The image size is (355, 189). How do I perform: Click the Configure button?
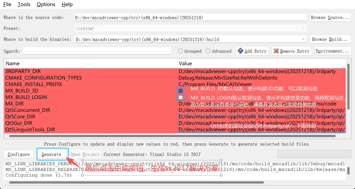tap(19, 154)
